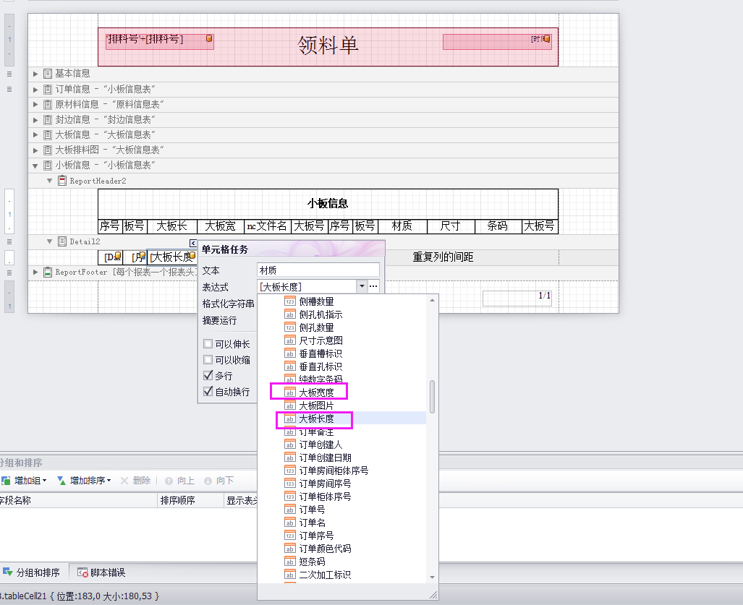The height and width of the screenshot is (605, 743).
Task: Expand the 大板排料图 band
Action: (35, 150)
